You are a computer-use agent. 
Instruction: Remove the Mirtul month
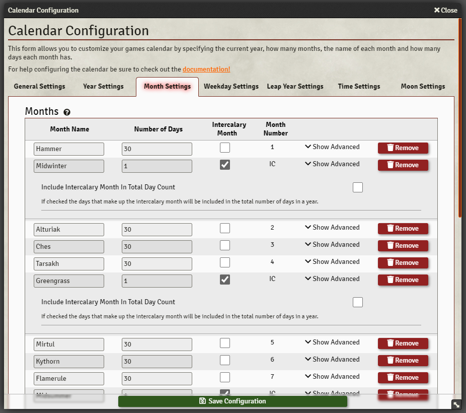pos(403,343)
